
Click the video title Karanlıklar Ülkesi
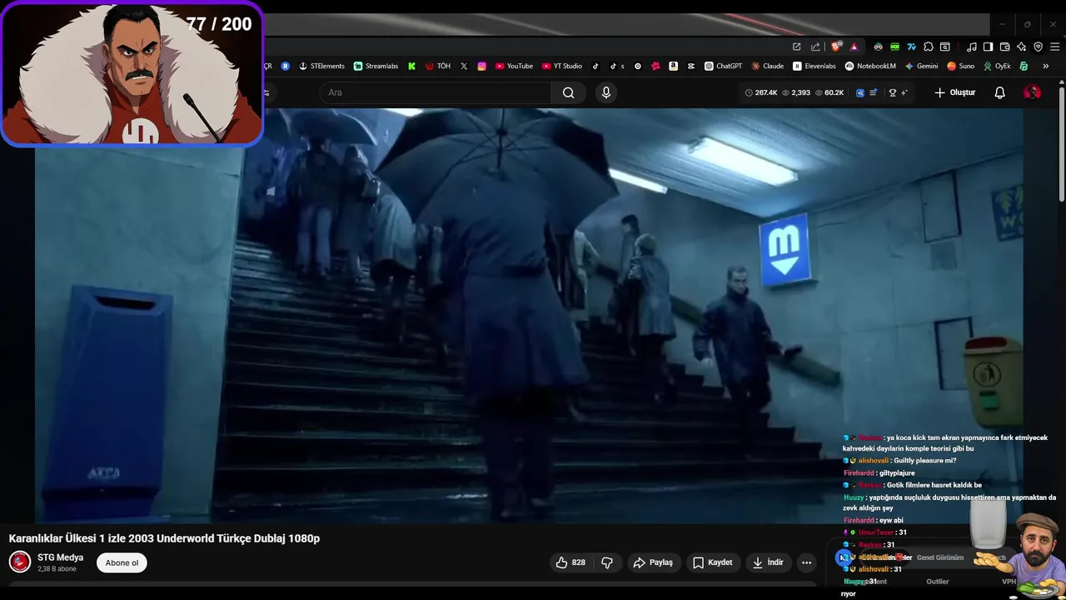pos(164,538)
